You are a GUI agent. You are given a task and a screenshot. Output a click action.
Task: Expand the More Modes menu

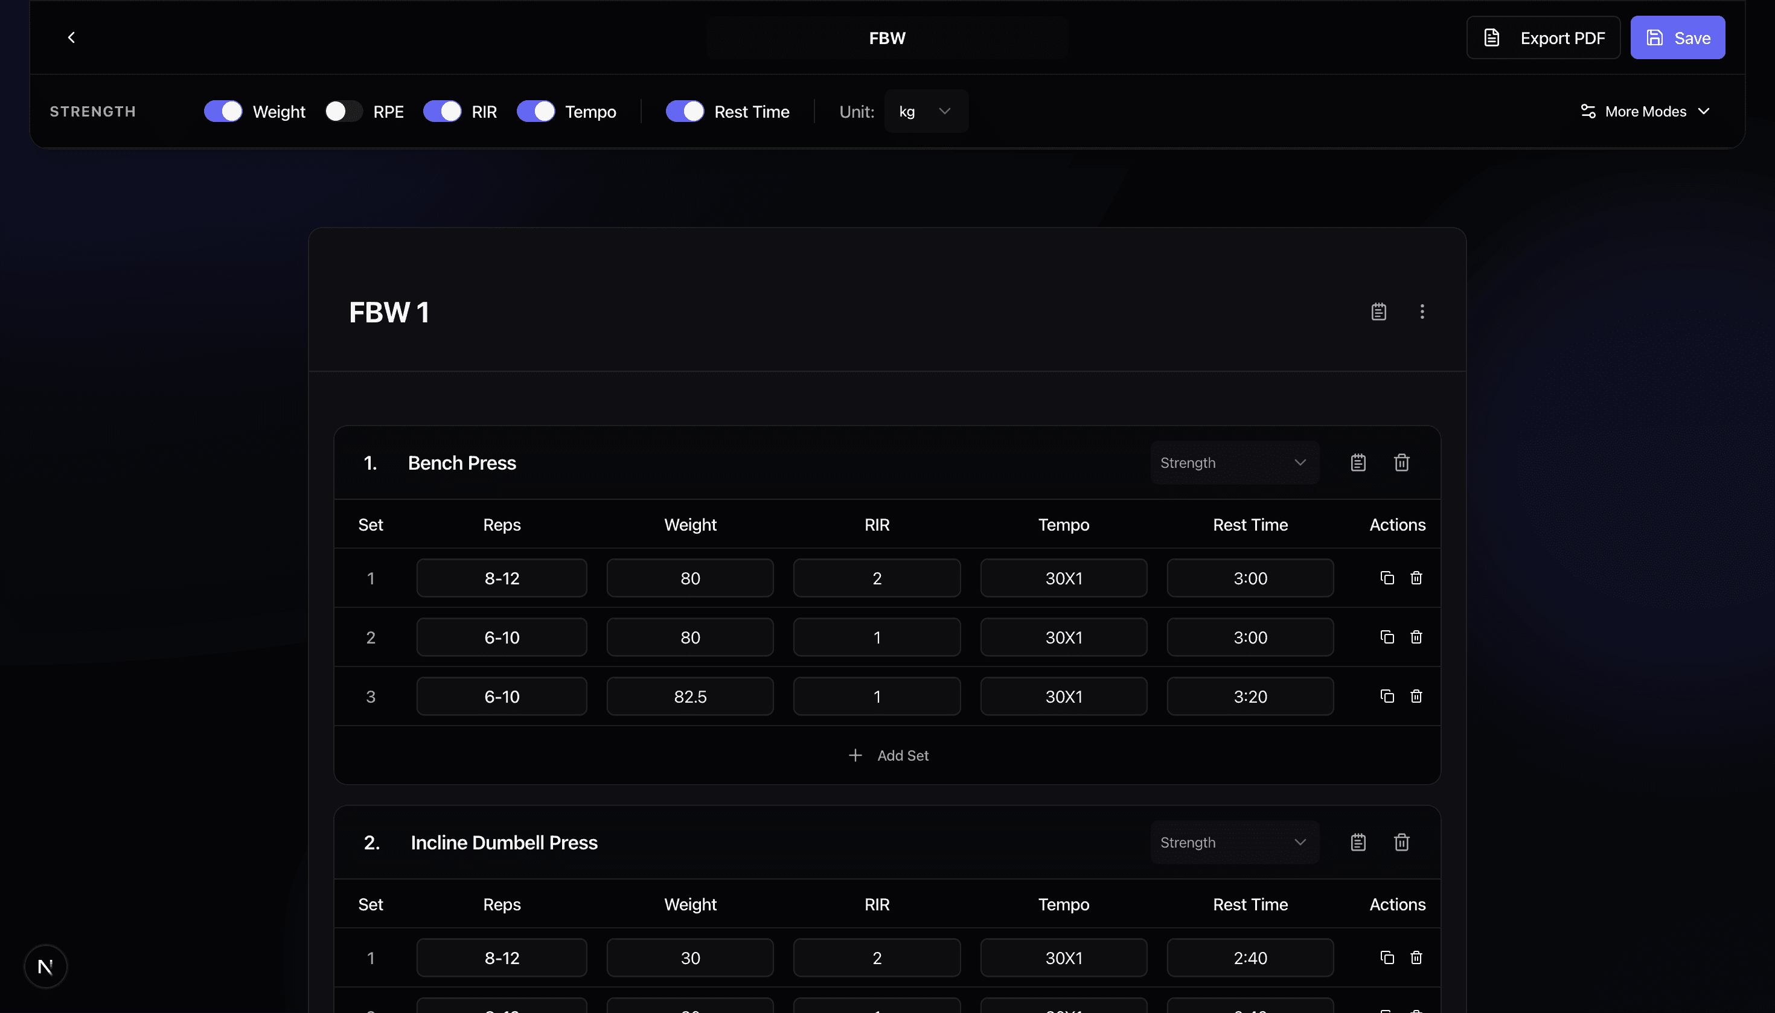point(1645,110)
